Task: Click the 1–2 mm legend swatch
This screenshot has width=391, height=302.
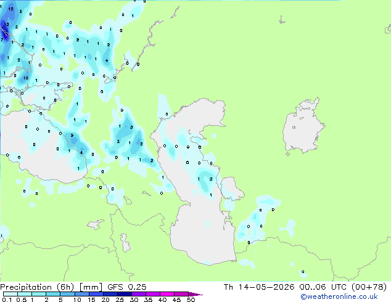Action: click(x=39, y=294)
